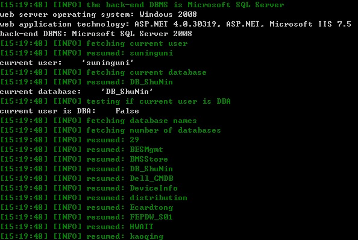Click the resumed count '29' entry

(x=69, y=140)
